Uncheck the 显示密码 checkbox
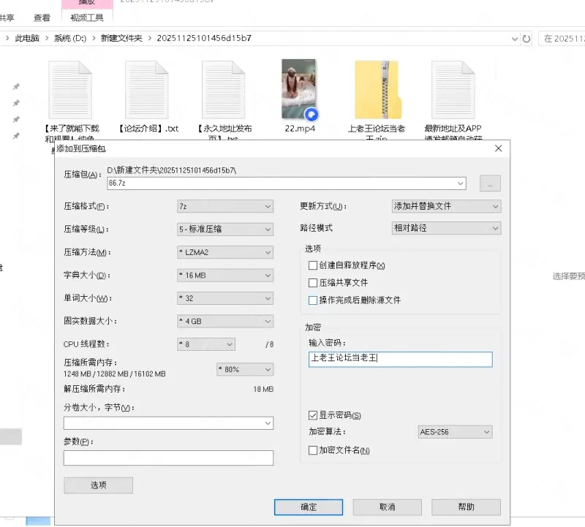Viewport: 585px width, 527px height. click(313, 415)
